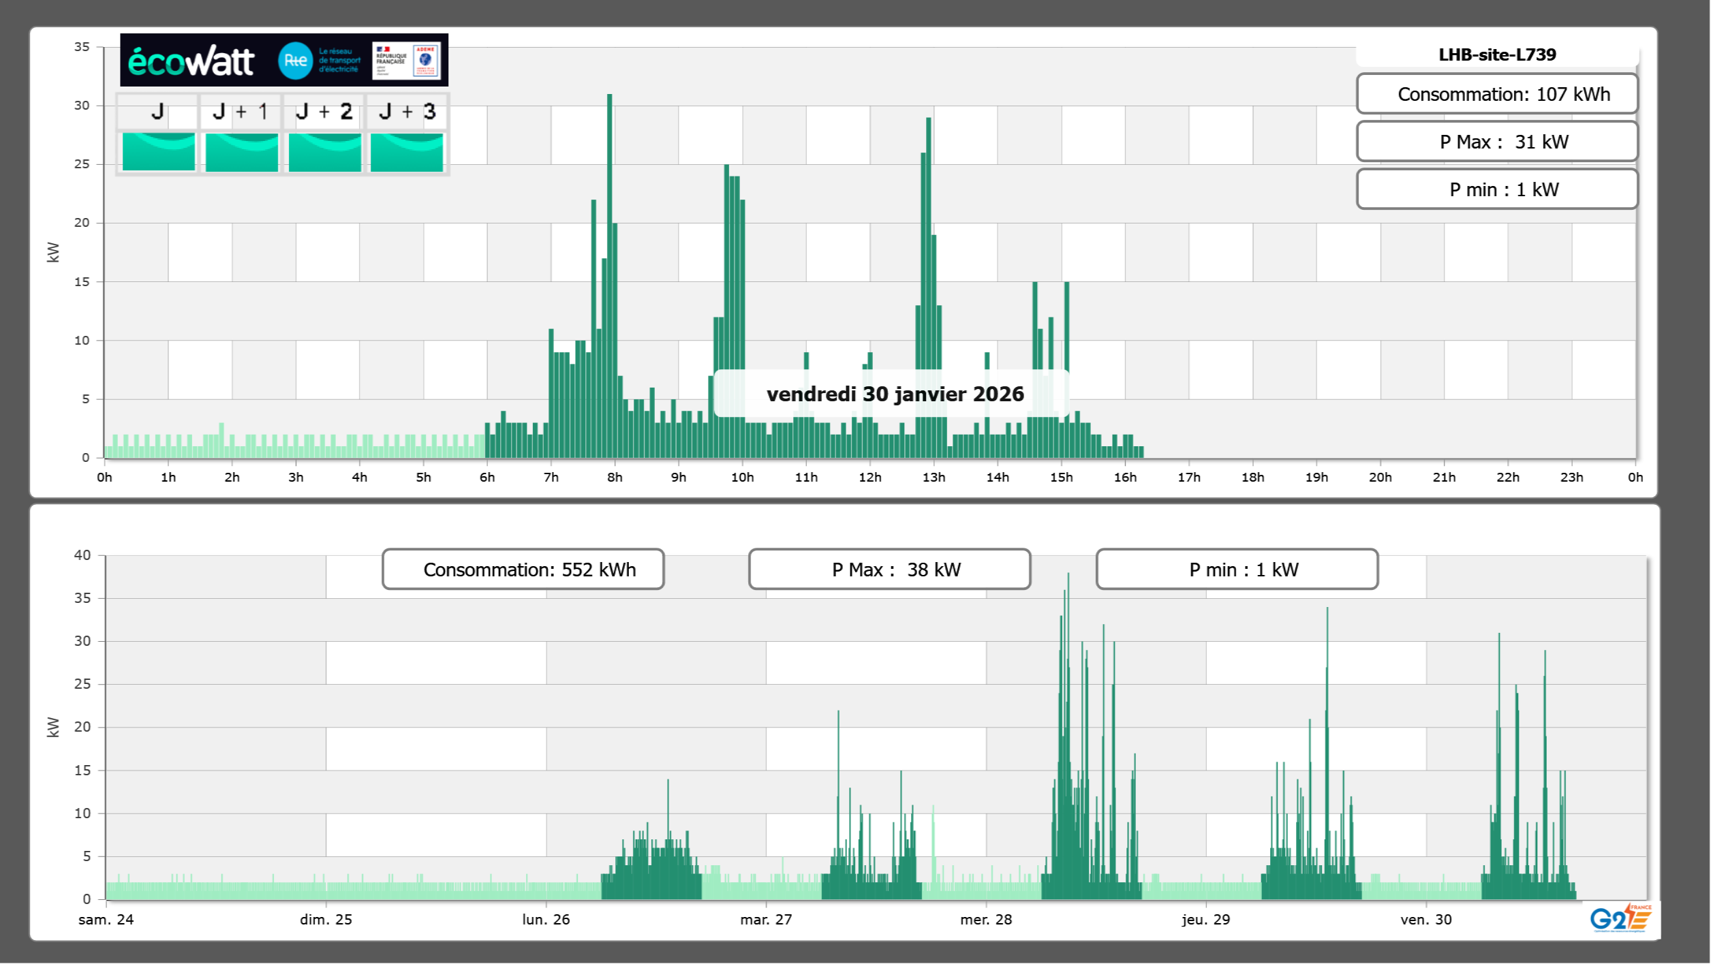Click the weekly P Max : 38 kW box
Image resolution: width=1711 pixels, height=964 pixels.
(889, 570)
